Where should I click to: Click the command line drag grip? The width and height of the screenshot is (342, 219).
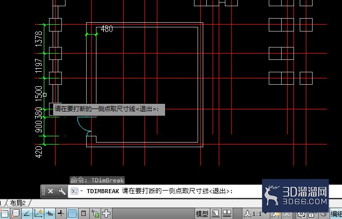click(43, 191)
